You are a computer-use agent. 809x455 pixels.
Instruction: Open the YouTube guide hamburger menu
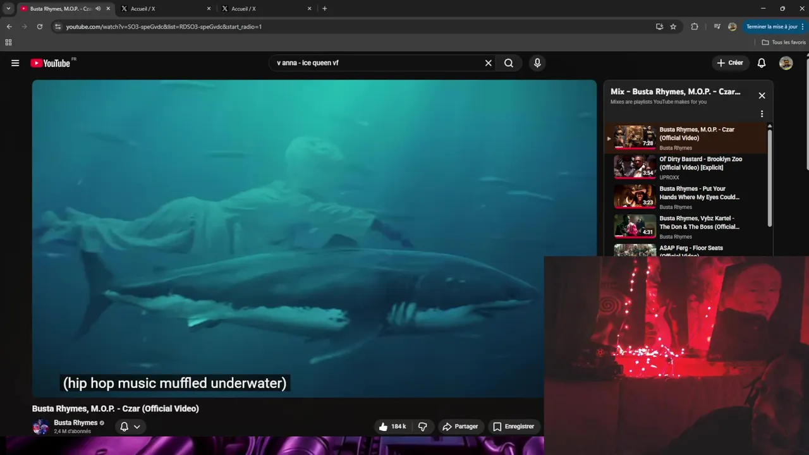(x=15, y=63)
